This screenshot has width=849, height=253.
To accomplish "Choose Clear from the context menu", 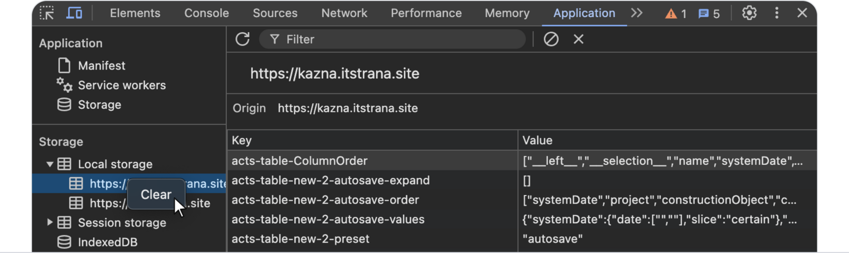I will (x=156, y=195).
